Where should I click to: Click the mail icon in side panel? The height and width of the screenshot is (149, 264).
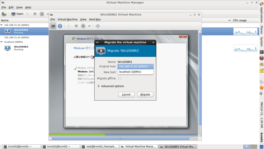tap(261, 64)
